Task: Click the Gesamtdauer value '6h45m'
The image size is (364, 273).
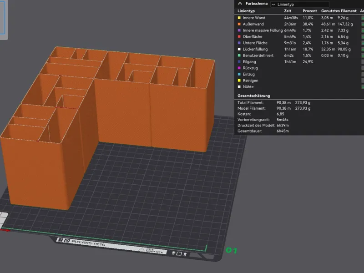Action: [x=283, y=131]
